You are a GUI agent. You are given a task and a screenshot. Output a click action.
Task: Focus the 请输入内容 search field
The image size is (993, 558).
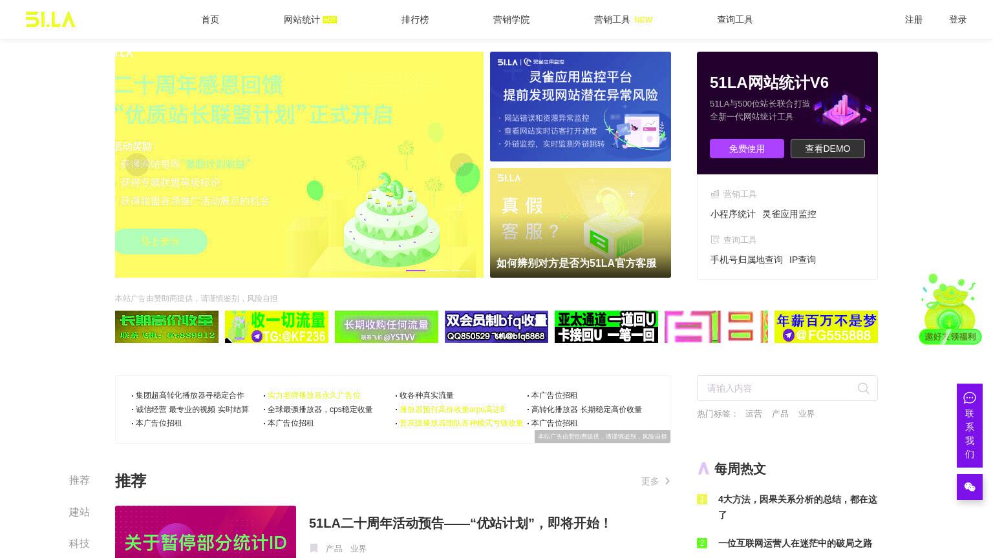click(787, 388)
